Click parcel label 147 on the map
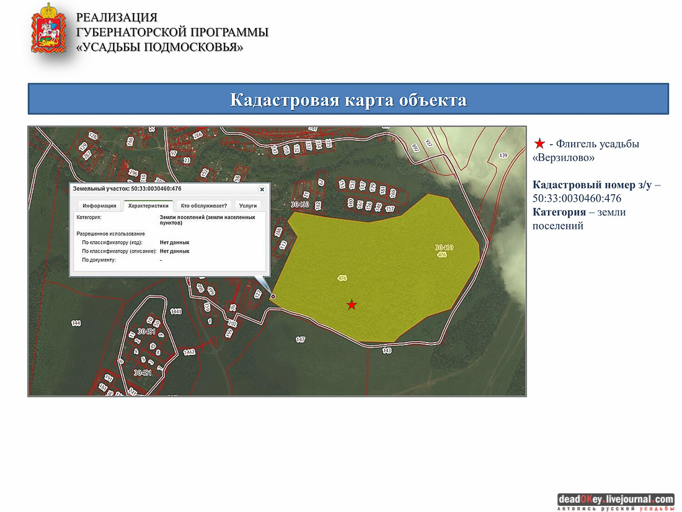Image resolution: width=682 pixels, height=512 pixels. (x=301, y=339)
